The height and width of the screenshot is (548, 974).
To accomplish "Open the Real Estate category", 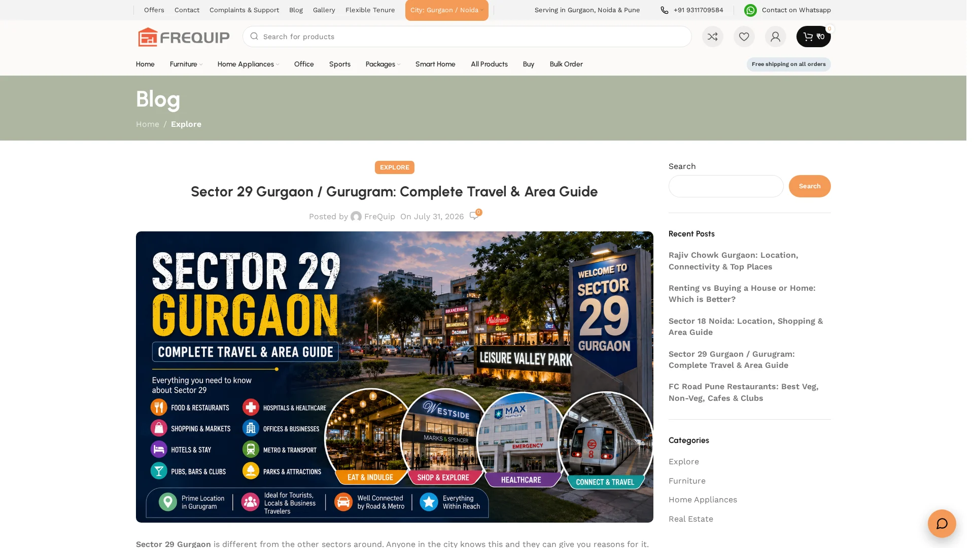I will [690, 519].
